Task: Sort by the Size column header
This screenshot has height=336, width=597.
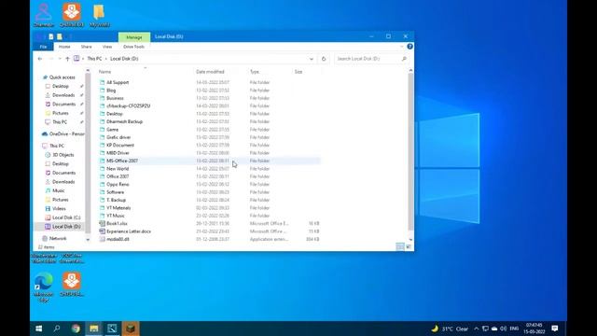Action: point(298,72)
